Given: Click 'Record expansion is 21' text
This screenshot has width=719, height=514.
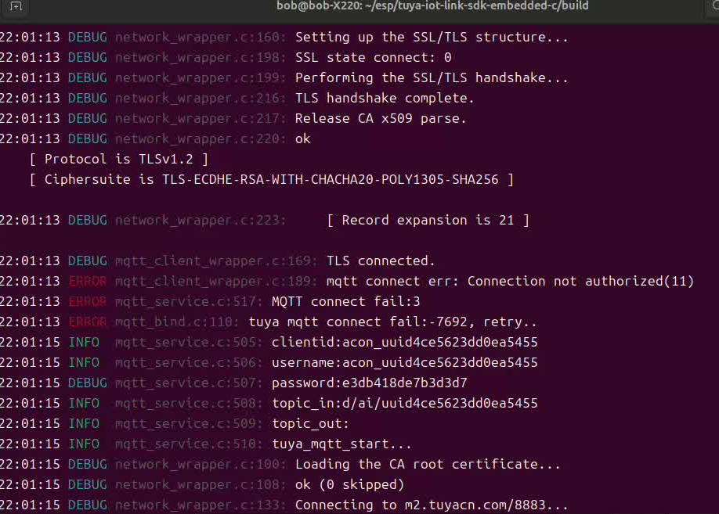Looking at the screenshot, I should [x=428, y=220].
